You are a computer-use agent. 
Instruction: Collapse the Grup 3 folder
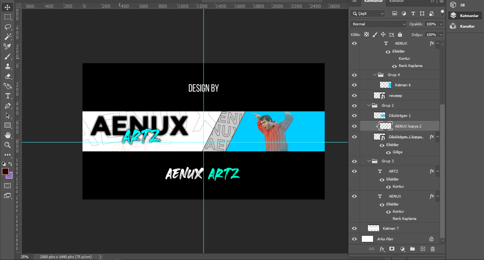[x=369, y=161]
